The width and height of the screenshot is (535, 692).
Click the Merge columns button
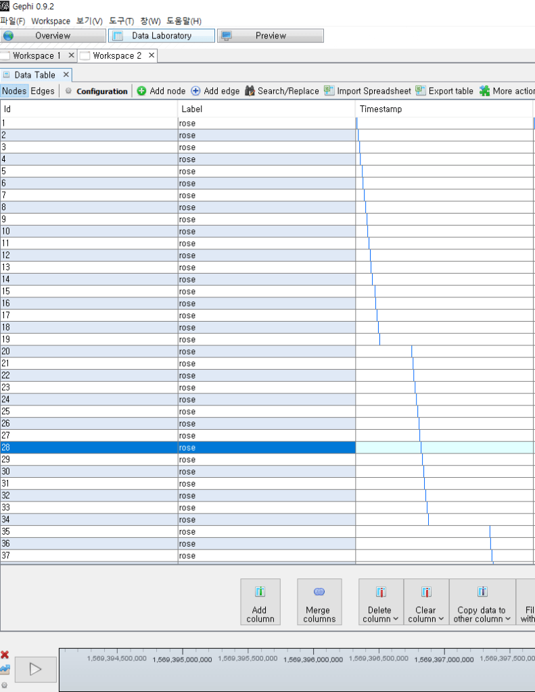point(319,602)
